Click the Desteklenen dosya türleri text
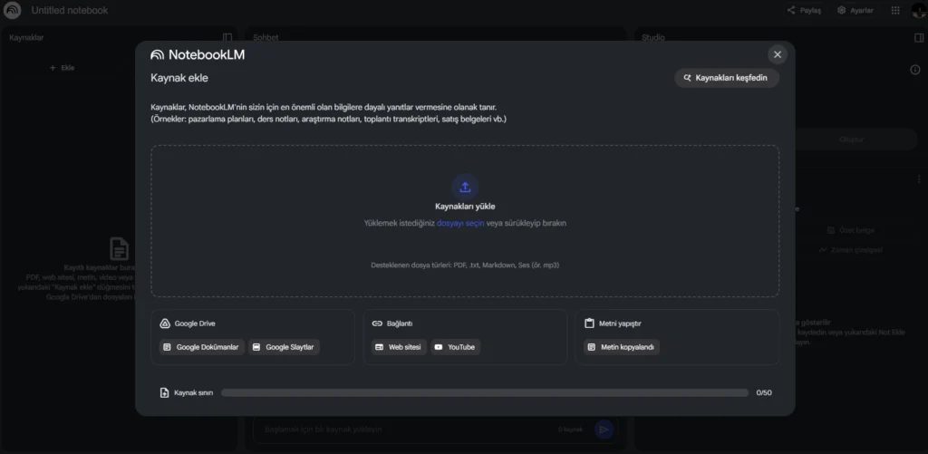The height and width of the screenshot is (454, 928). coord(465,266)
